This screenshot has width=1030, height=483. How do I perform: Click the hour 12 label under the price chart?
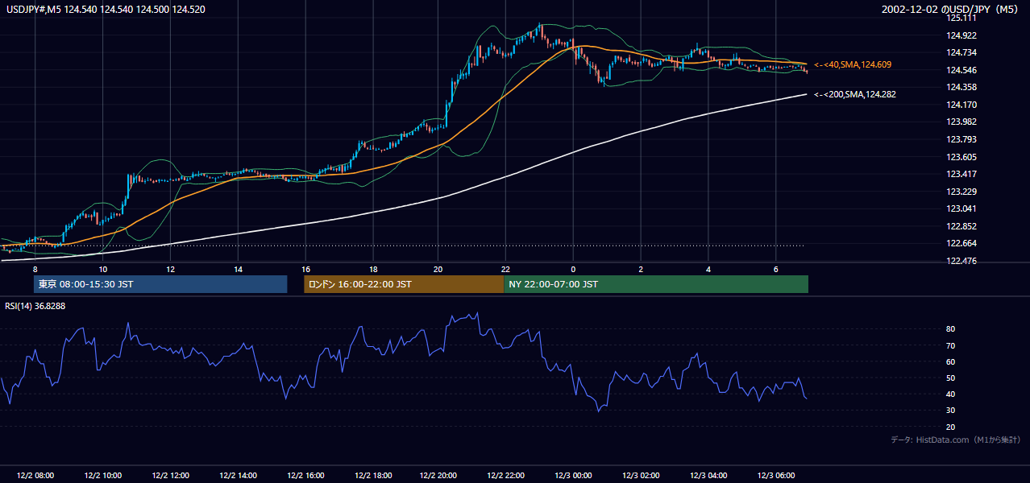click(170, 269)
